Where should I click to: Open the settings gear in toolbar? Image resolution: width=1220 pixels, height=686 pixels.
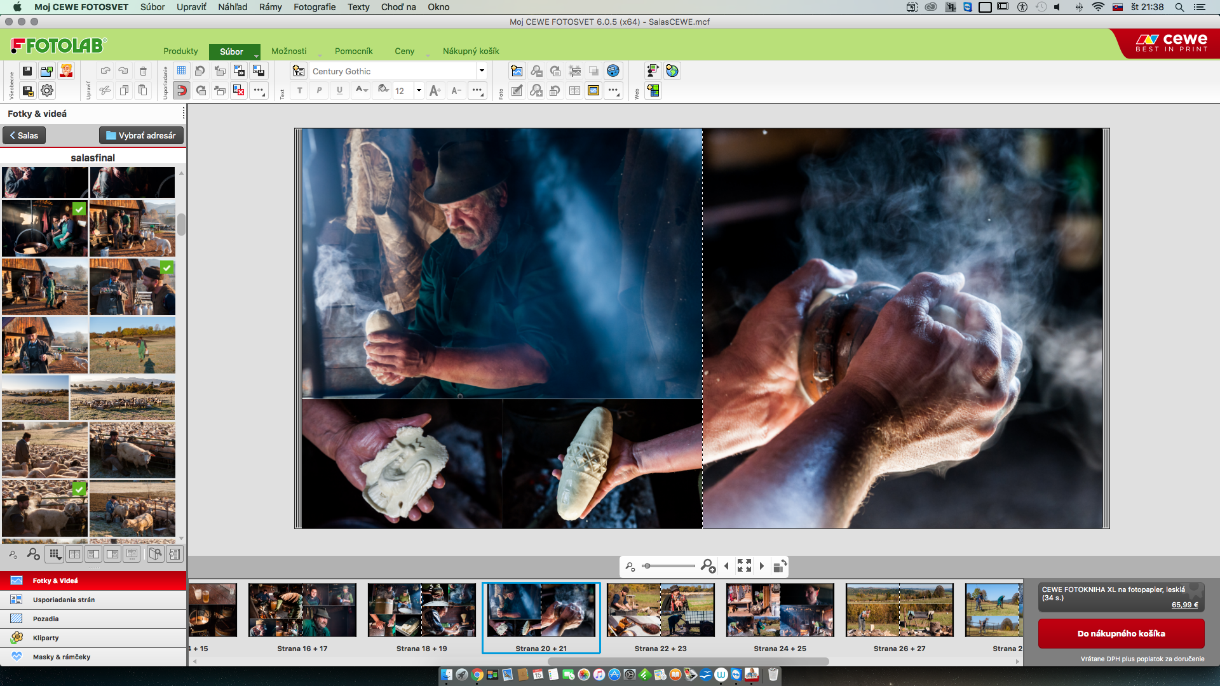pyautogui.click(x=47, y=91)
